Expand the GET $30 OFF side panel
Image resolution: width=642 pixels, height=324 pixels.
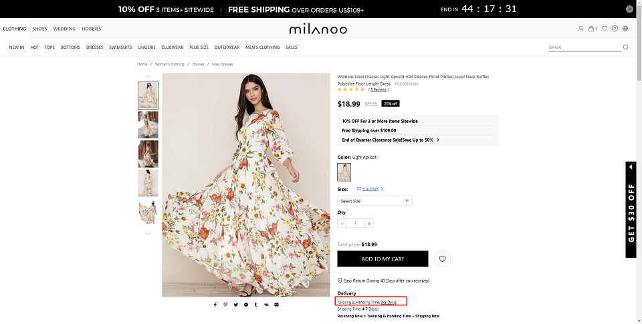pyautogui.click(x=631, y=210)
